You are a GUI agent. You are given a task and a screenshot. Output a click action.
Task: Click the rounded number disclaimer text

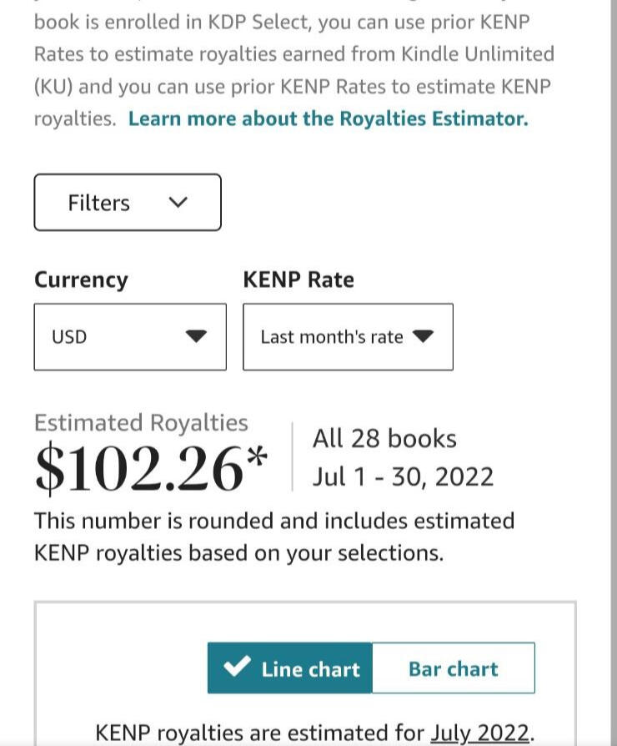click(274, 537)
